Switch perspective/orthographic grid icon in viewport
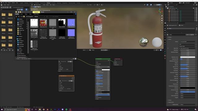The image size is (198, 111). [162, 23]
